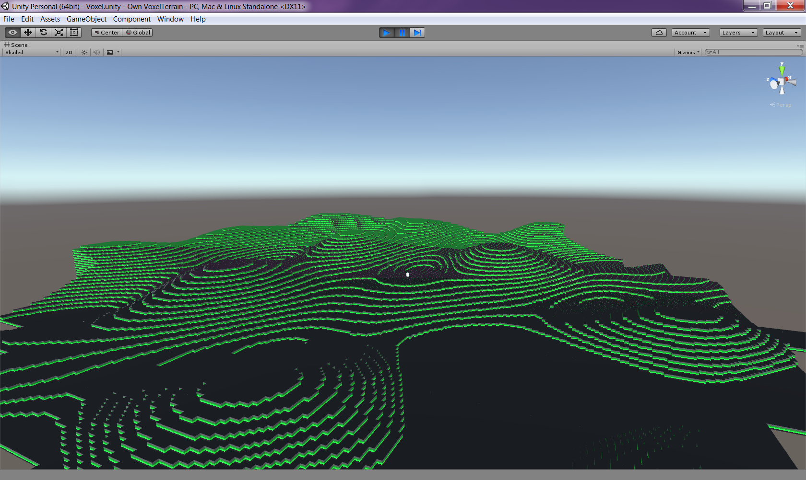806x480 pixels.
Task: Open the Assets menu
Action: [x=50, y=19]
